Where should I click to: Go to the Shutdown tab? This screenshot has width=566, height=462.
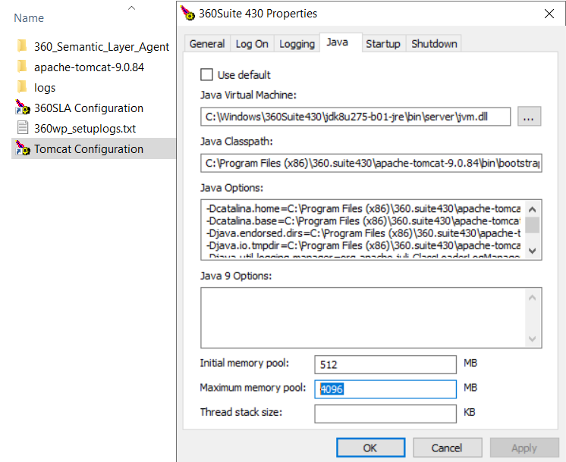coord(434,44)
